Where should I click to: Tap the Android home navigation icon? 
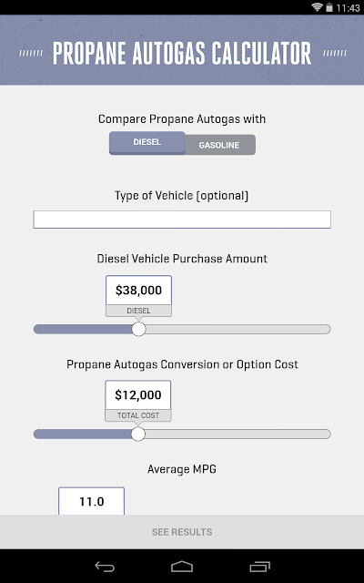click(182, 567)
